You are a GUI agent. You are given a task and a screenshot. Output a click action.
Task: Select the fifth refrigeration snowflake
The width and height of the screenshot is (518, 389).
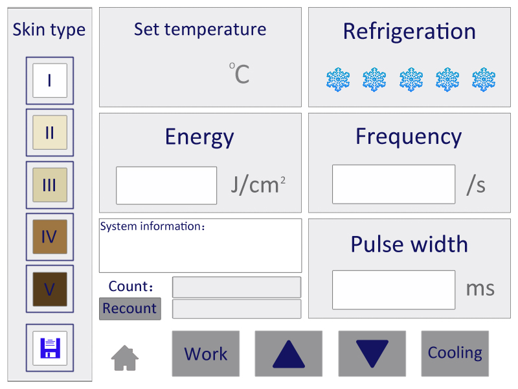[x=484, y=80]
